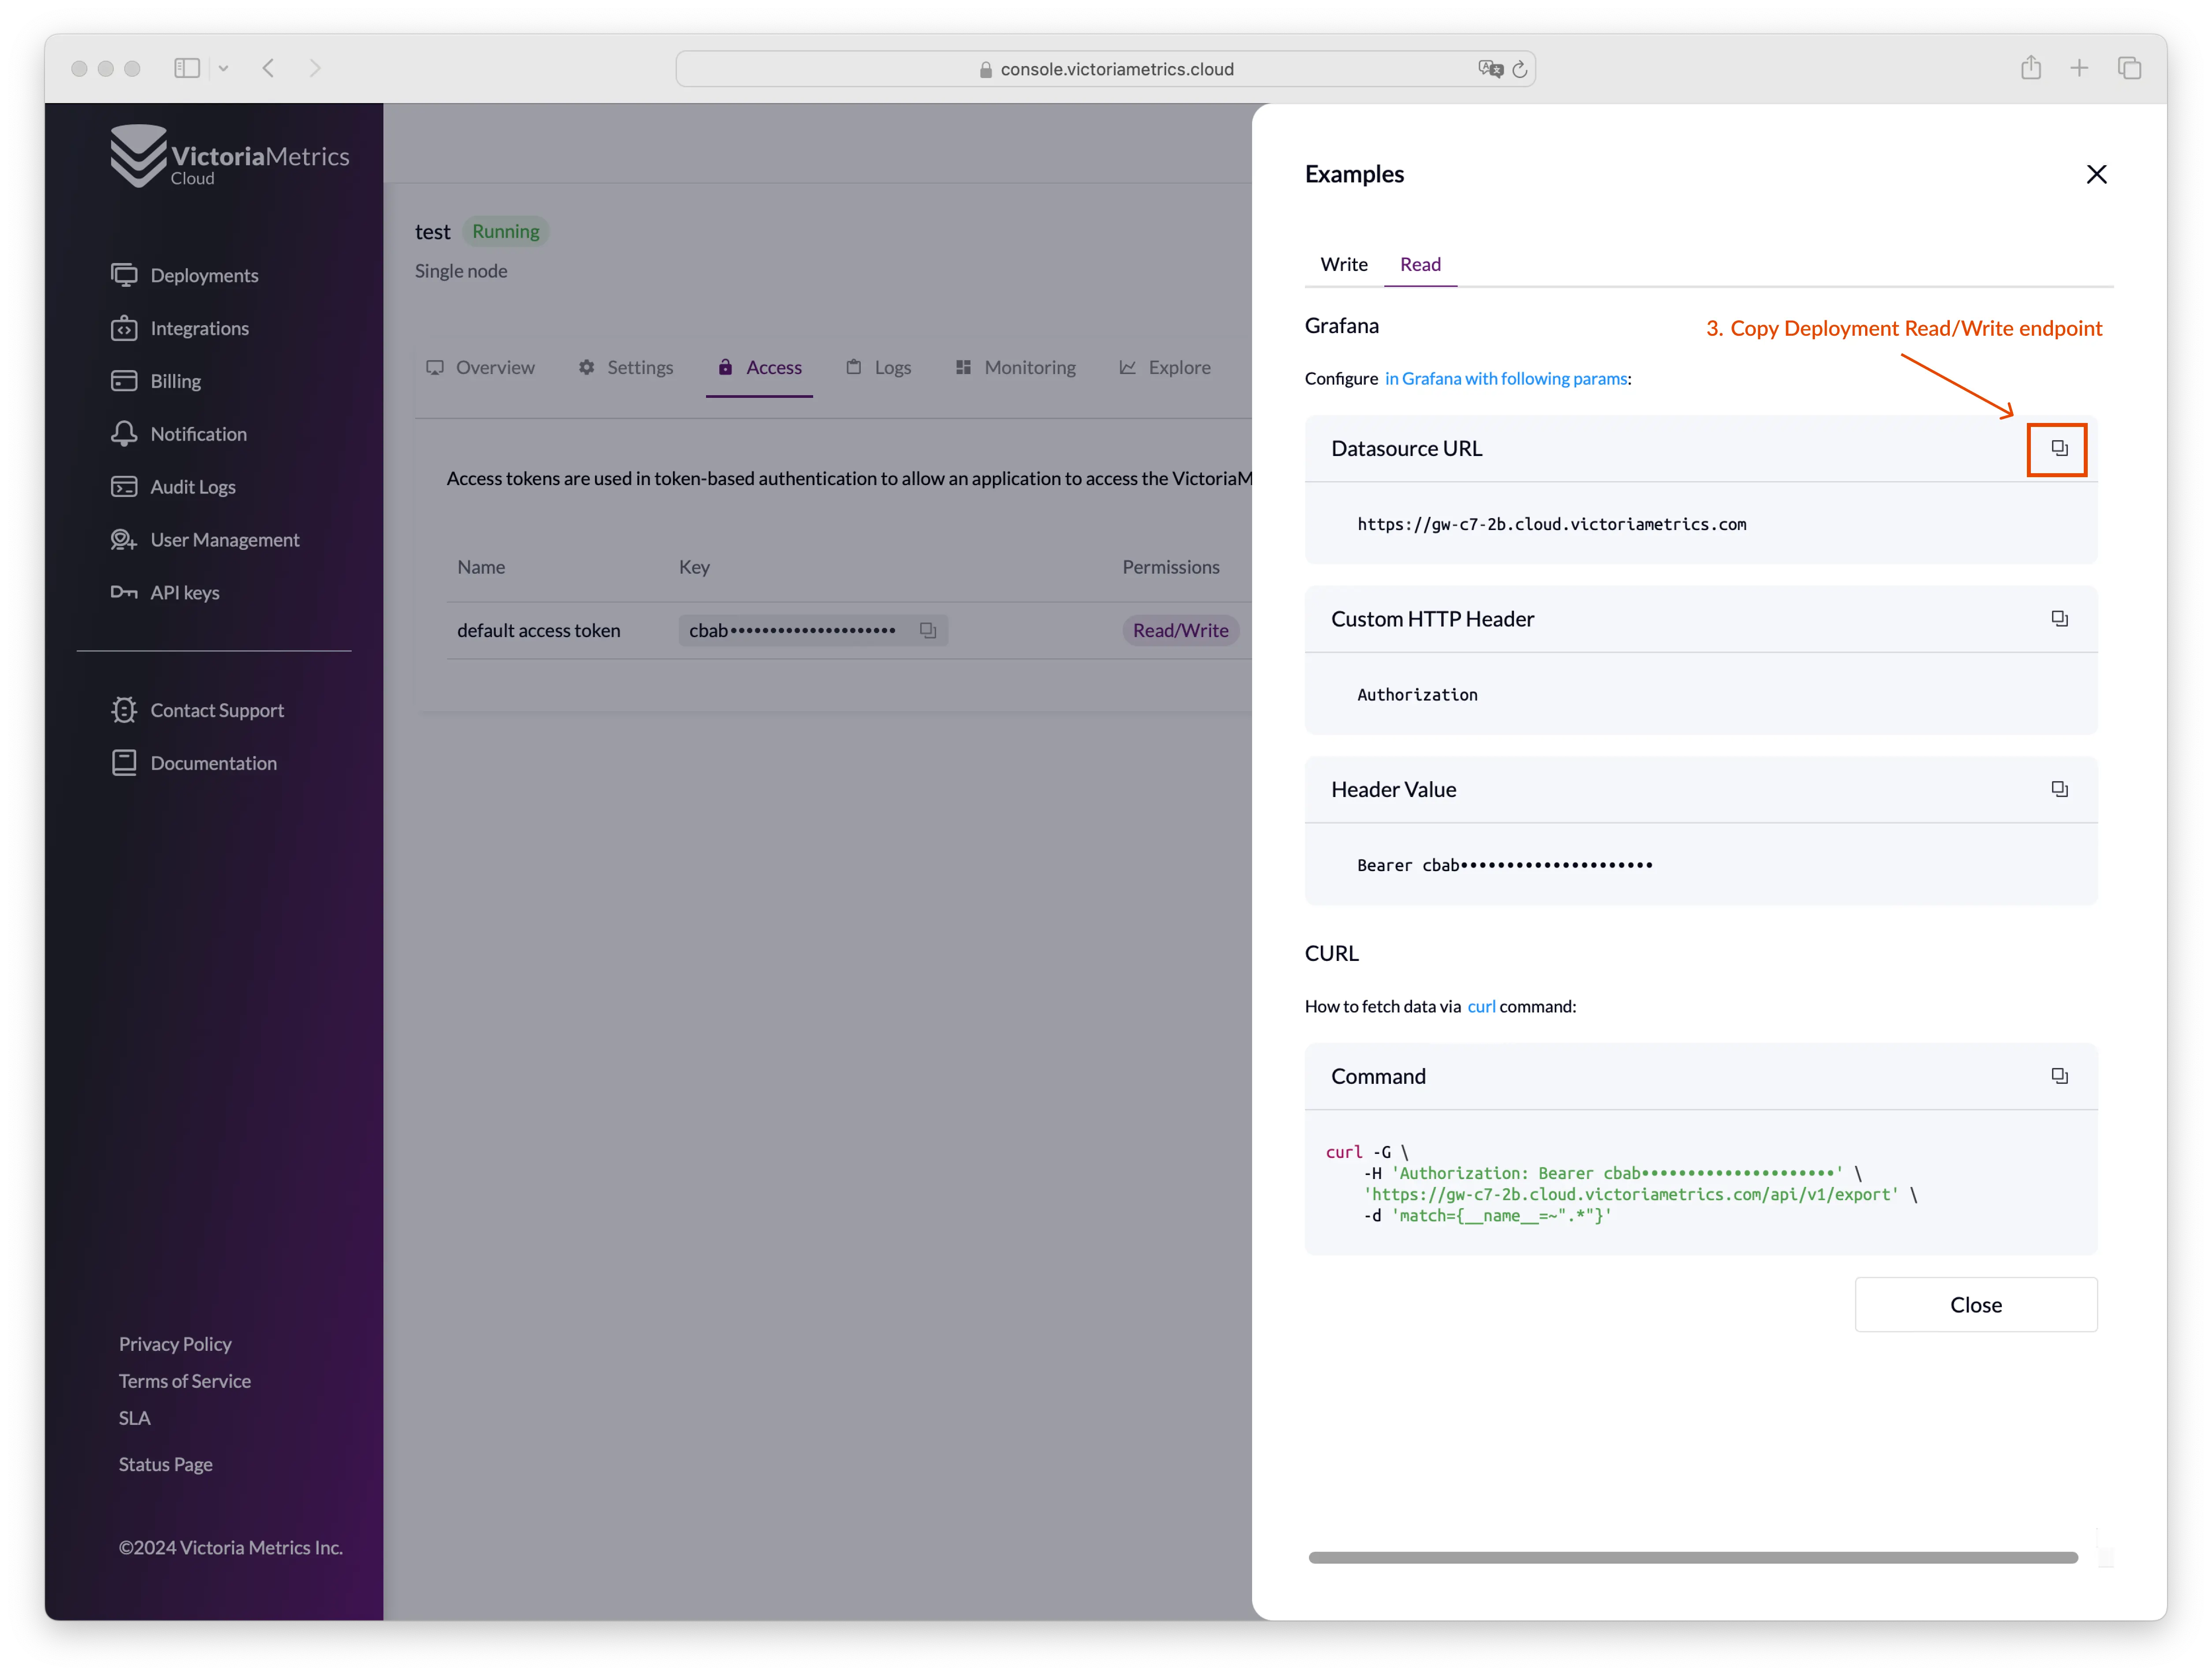2212x1676 pixels.
Task: Open User Management
Action: point(205,540)
